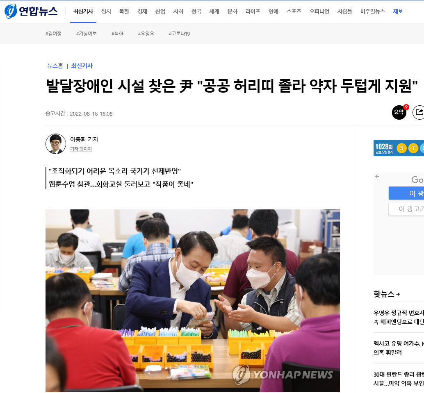
Task: Go to the 제보 menu link
Action: click(x=398, y=11)
